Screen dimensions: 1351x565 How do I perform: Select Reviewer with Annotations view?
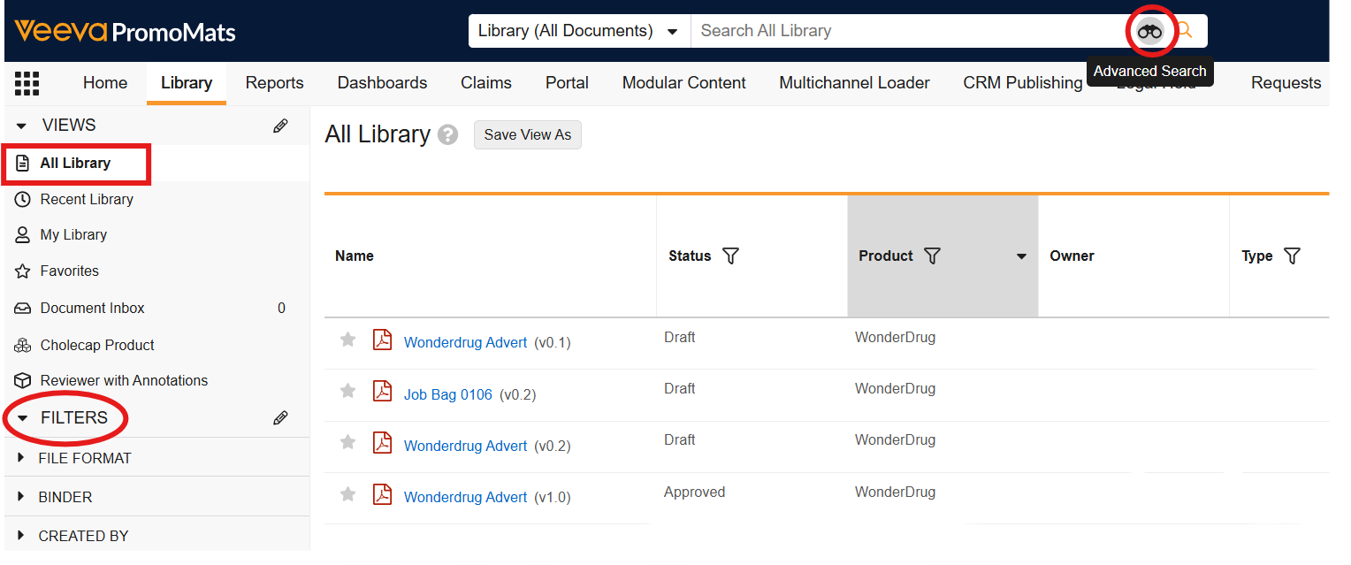coord(124,381)
